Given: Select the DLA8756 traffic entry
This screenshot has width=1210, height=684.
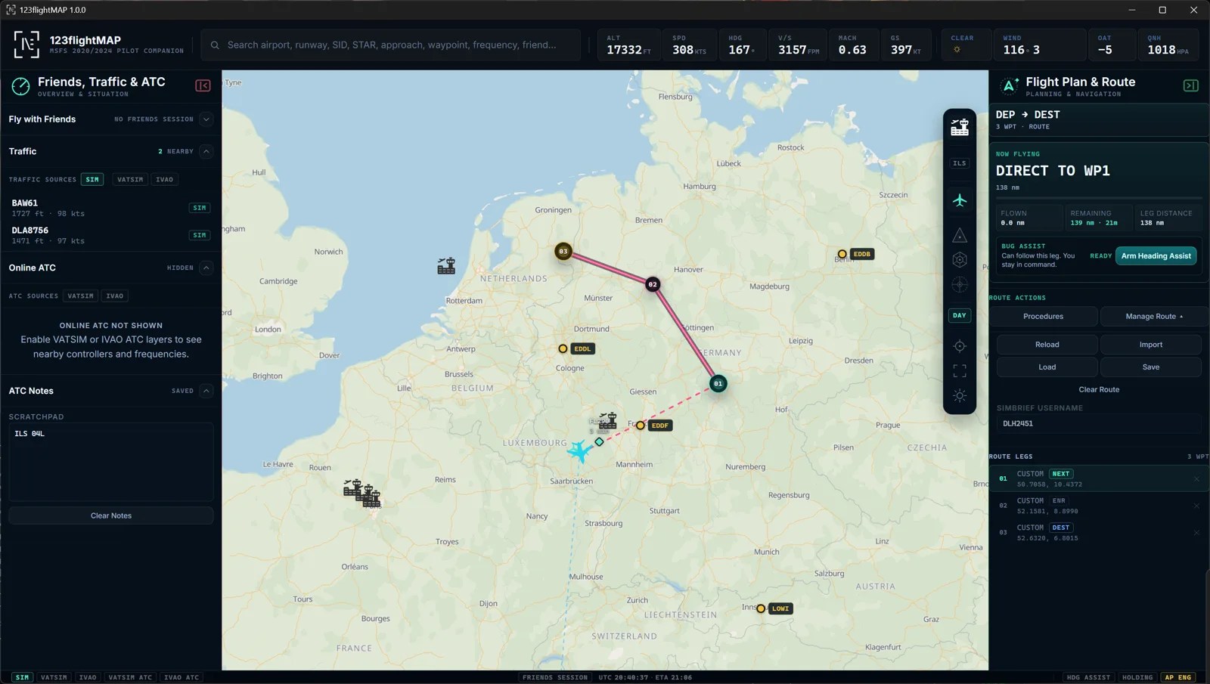Looking at the screenshot, I should (x=110, y=235).
